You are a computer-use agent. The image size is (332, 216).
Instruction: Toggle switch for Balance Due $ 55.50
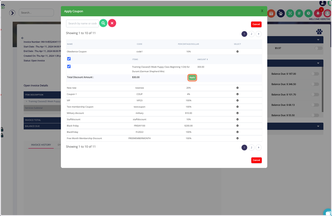315,115
